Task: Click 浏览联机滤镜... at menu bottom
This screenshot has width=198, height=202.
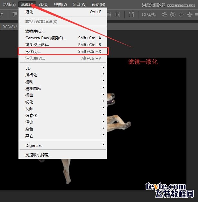Action: [63, 155]
